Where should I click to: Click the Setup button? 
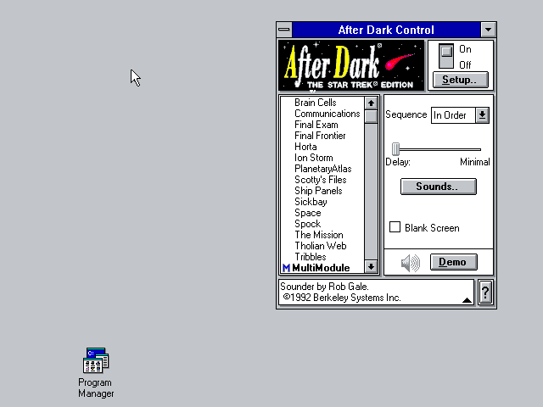(x=460, y=80)
